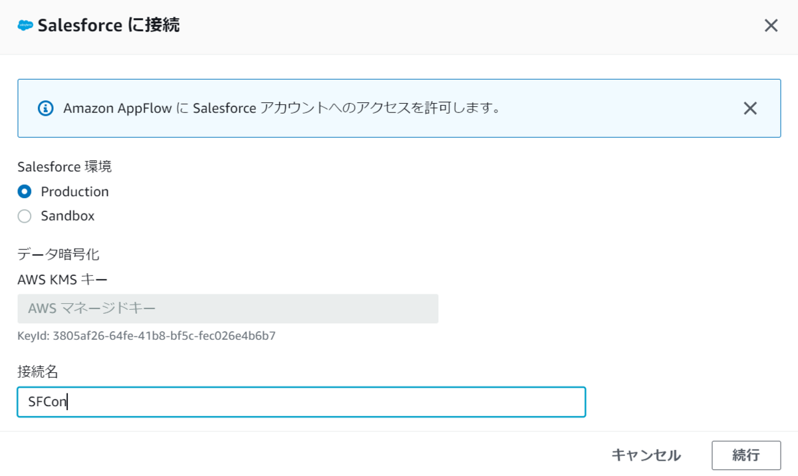The height and width of the screenshot is (476, 798).
Task: Click the typed text "SFCon"
Action: click(47, 402)
